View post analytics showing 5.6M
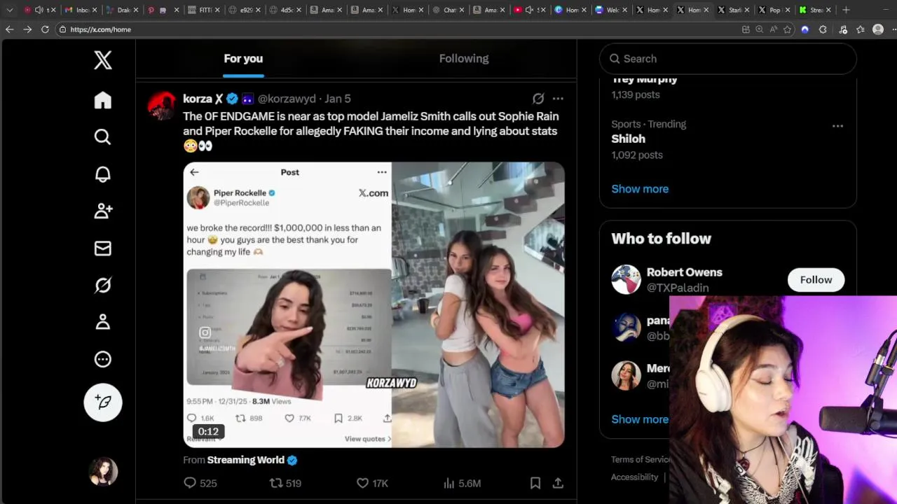 pos(462,483)
